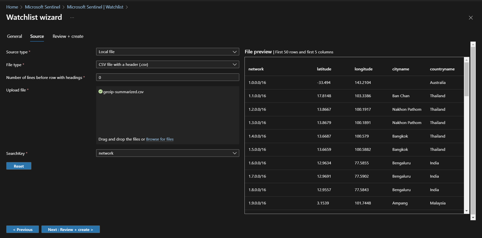Image resolution: width=482 pixels, height=238 pixels.
Task: Click the Ban Chan city cell
Action: (x=401, y=96)
